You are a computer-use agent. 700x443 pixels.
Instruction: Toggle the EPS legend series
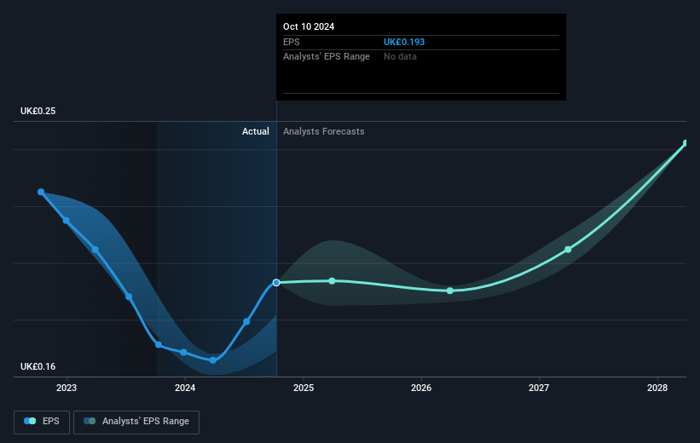pyautogui.click(x=42, y=422)
